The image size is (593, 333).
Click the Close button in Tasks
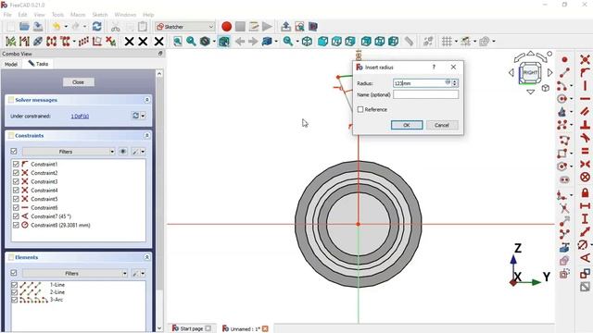coord(78,82)
